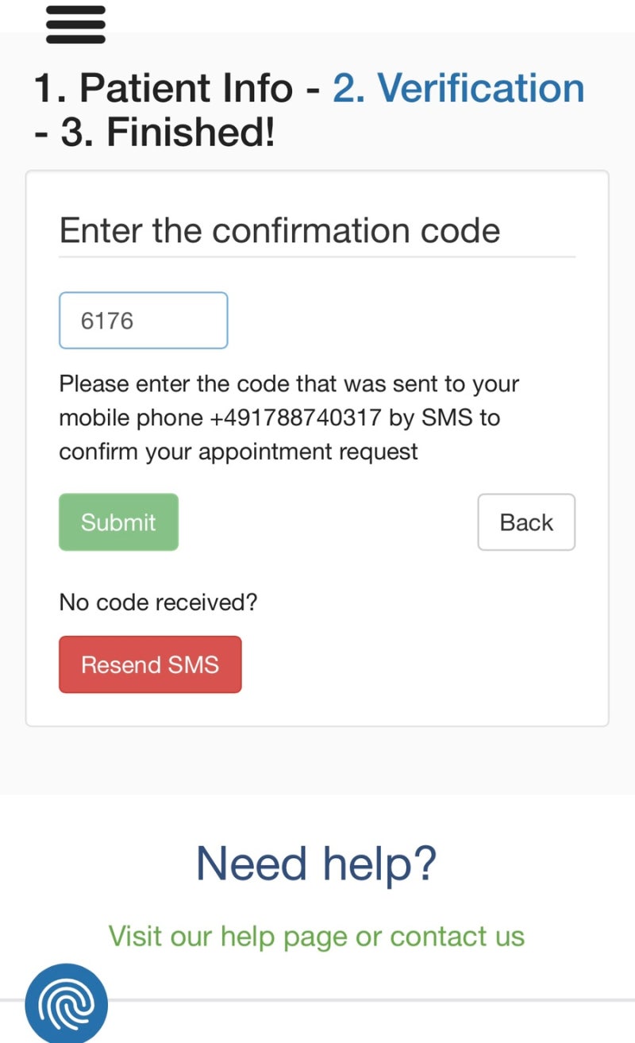Focus the confirmation code input field

pyautogui.click(x=144, y=321)
